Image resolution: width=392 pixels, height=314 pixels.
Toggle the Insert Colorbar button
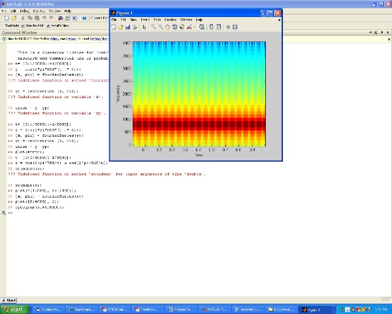point(210,27)
